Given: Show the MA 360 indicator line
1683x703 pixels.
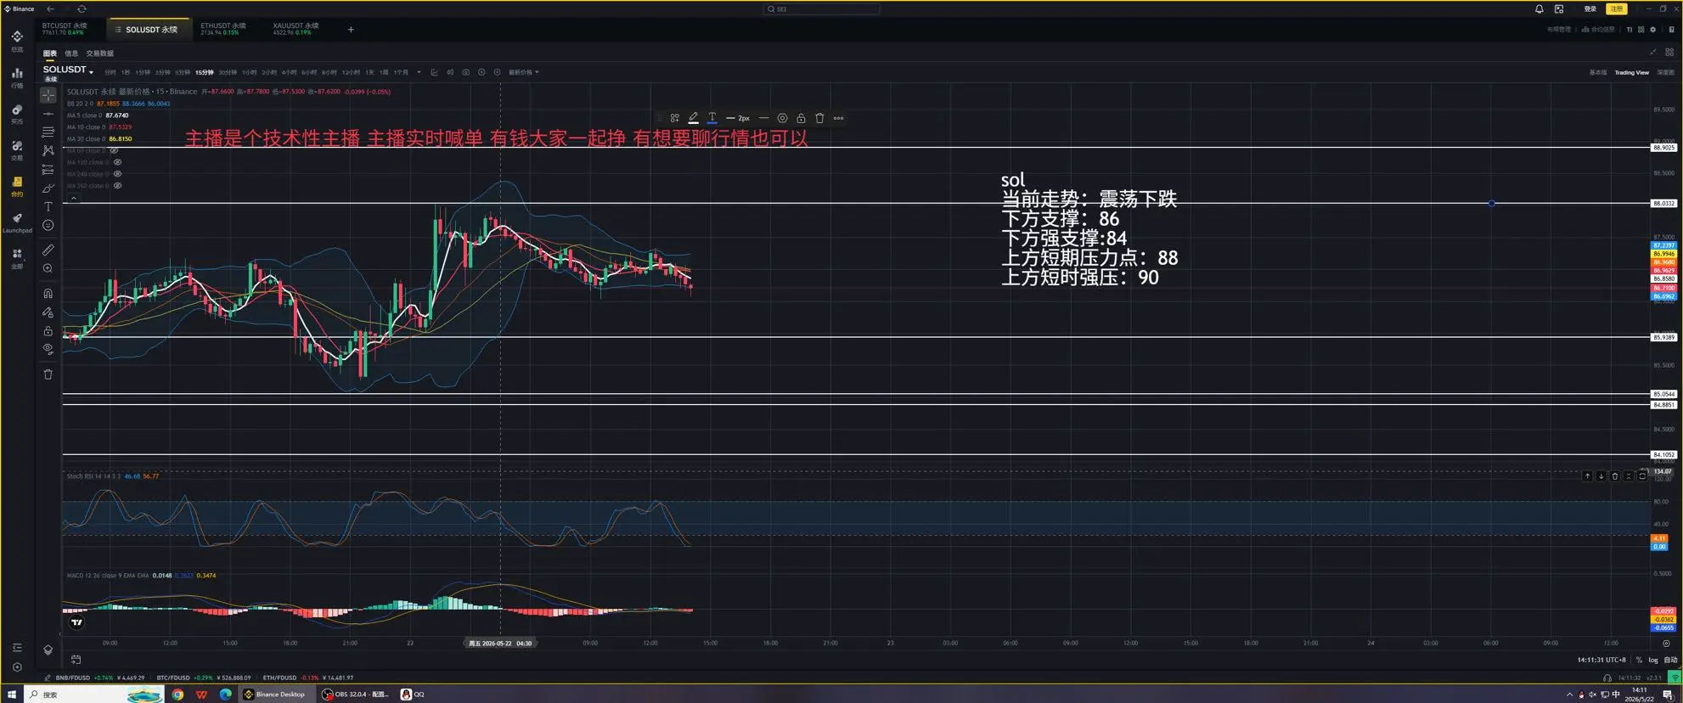Looking at the screenshot, I should [118, 186].
